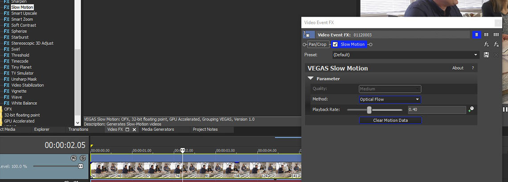Click the Clear Motion Data button
508x182 pixels.
390,120
